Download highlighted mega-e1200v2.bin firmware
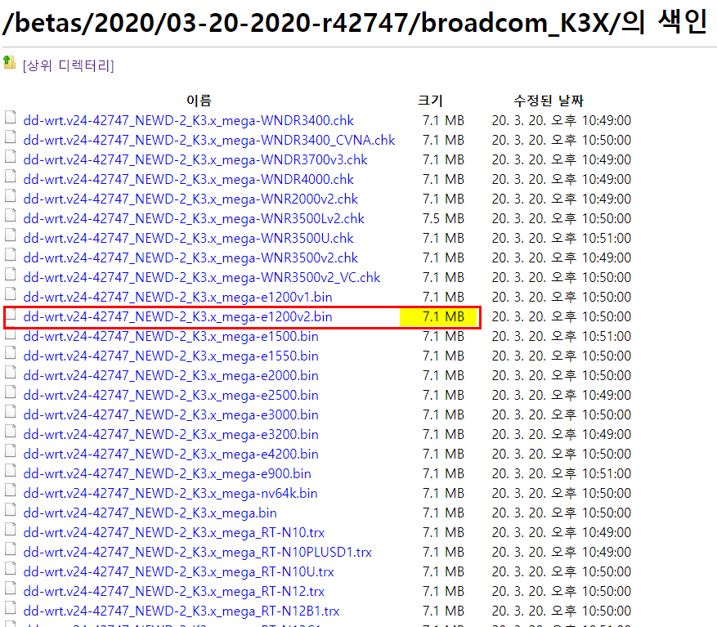This screenshot has height=627, width=717. click(178, 317)
